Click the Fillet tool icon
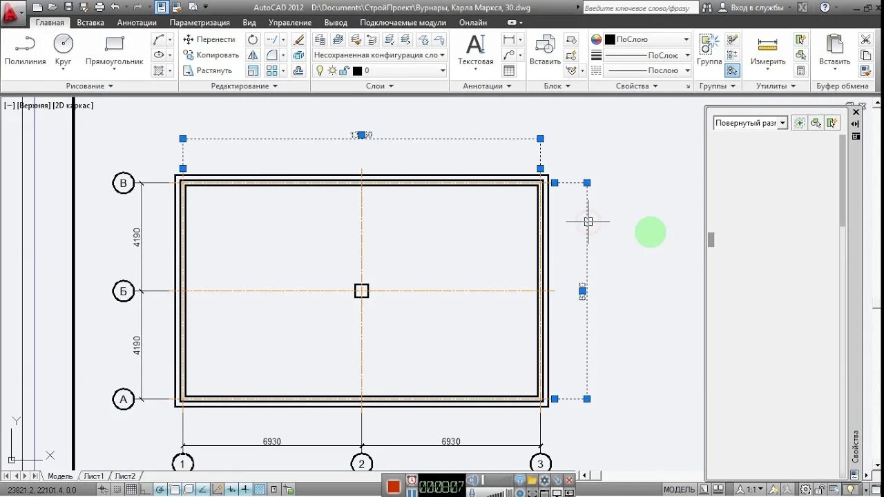 point(272,55)
